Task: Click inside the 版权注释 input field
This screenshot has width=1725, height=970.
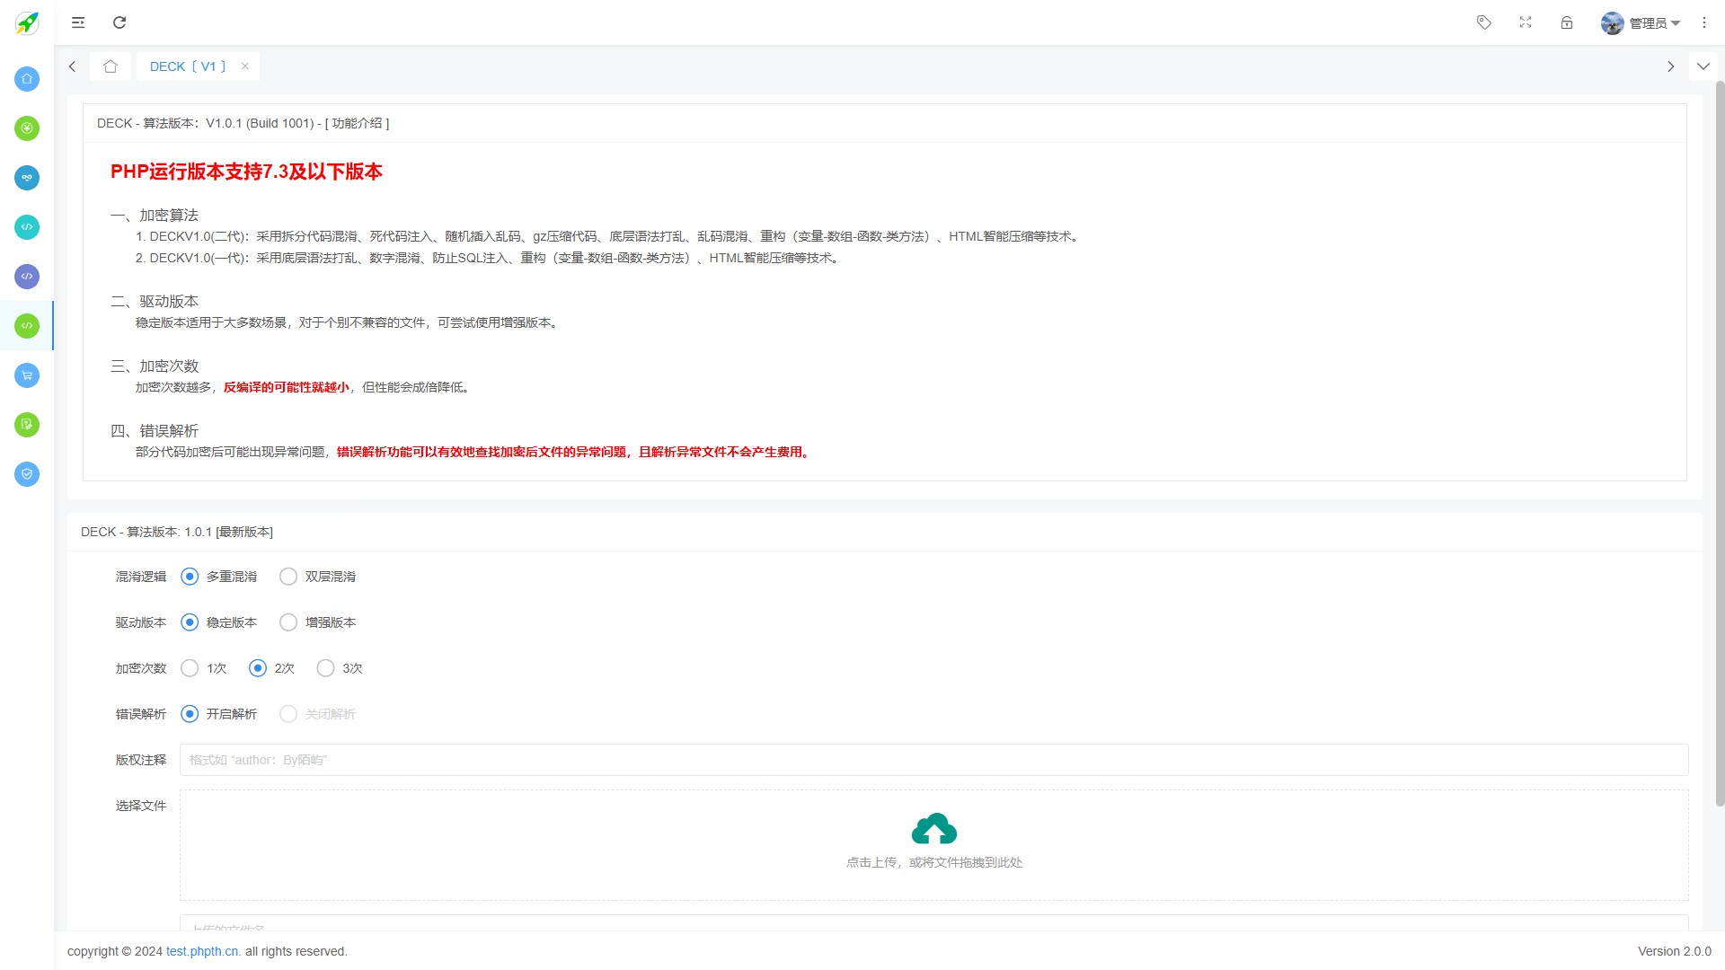Action: click(629, 759)
